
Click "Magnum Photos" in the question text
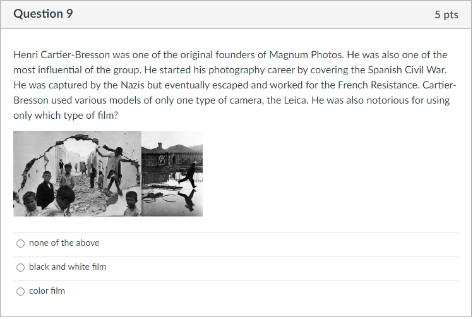click(305, 54)
